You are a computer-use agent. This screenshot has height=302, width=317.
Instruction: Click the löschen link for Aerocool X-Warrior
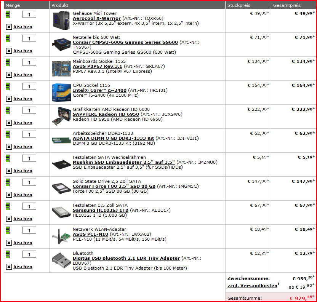(23, 27)
